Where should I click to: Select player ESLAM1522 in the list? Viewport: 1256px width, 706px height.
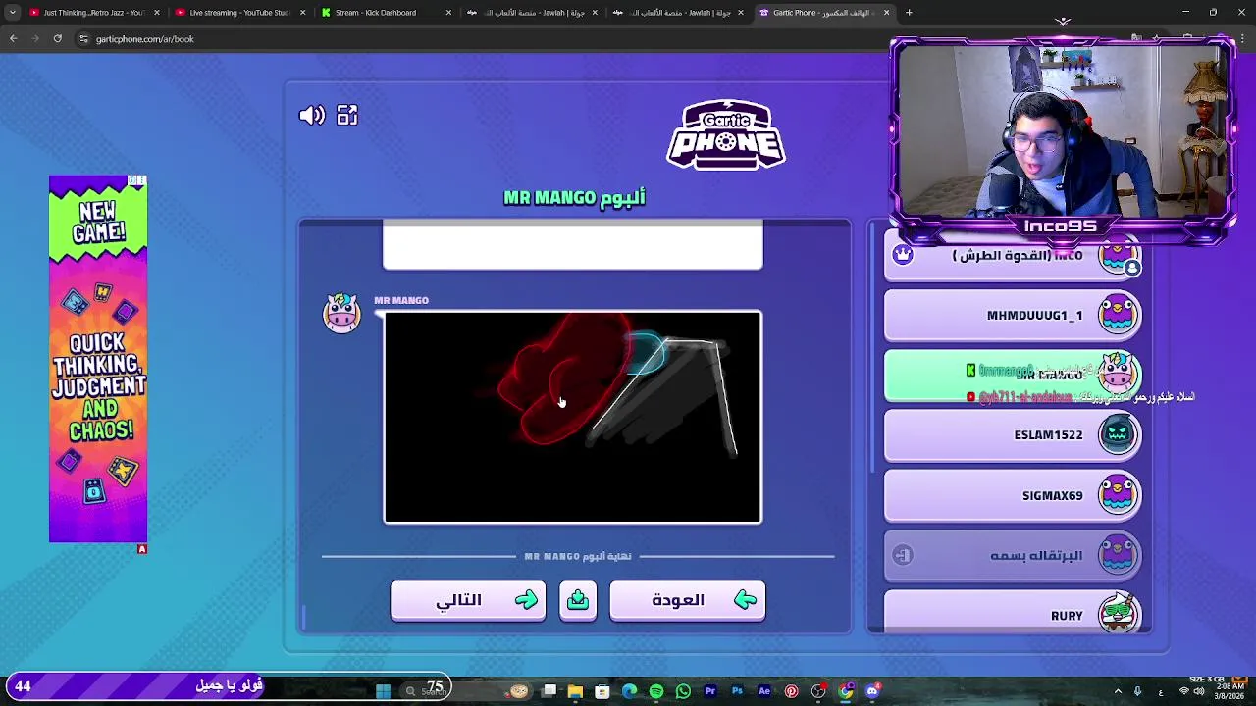[x=1013, y=434]
